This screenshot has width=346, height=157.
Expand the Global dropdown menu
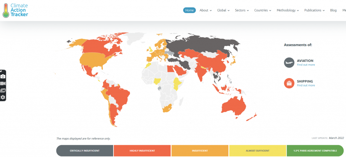[x=223, y=10]
